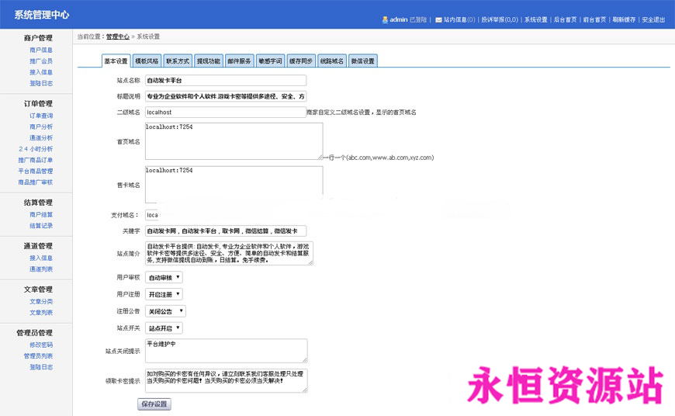Image resolution: width=675 pixels, height=416 pixels.
Task: Expand the 用户注册 select box
Action: tap(164, 294)
